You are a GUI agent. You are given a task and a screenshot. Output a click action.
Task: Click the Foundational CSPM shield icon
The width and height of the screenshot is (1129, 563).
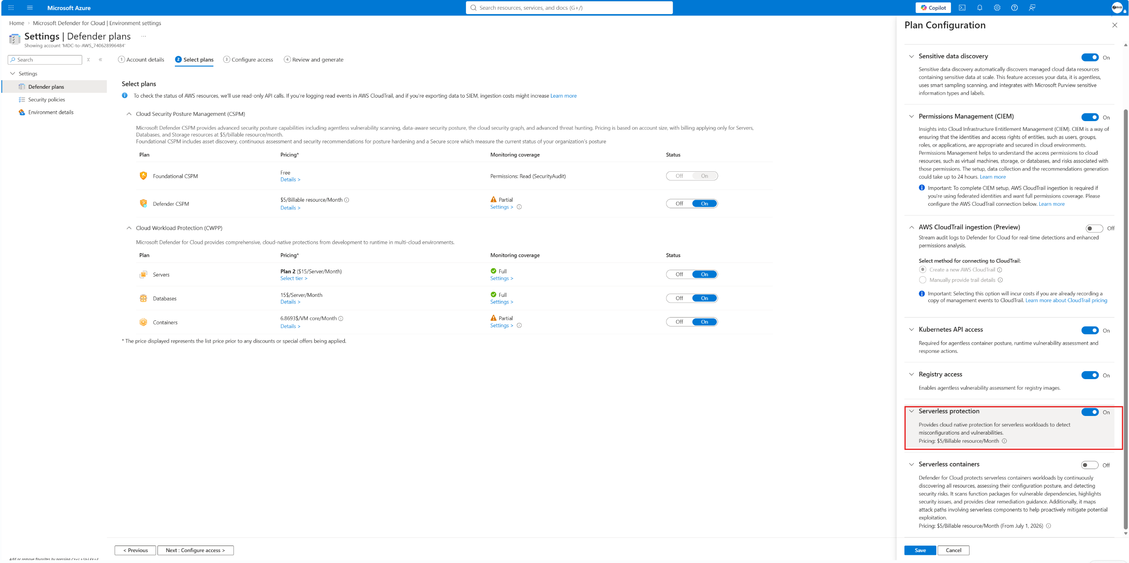click(143, 176)
